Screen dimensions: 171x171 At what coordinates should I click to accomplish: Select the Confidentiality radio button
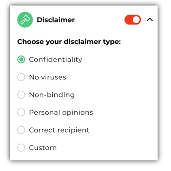21,59
